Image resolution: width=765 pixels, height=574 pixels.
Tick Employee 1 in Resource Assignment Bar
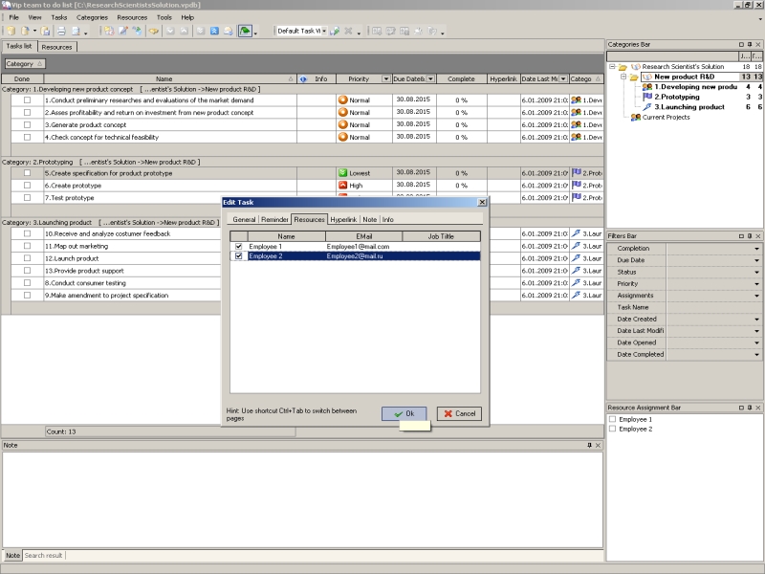click(612, 419)
